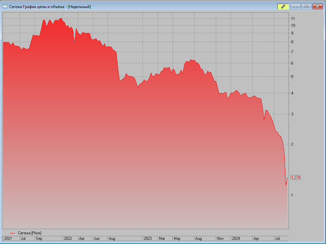Click the Mar label on time axis

click(x=162, y=239)
